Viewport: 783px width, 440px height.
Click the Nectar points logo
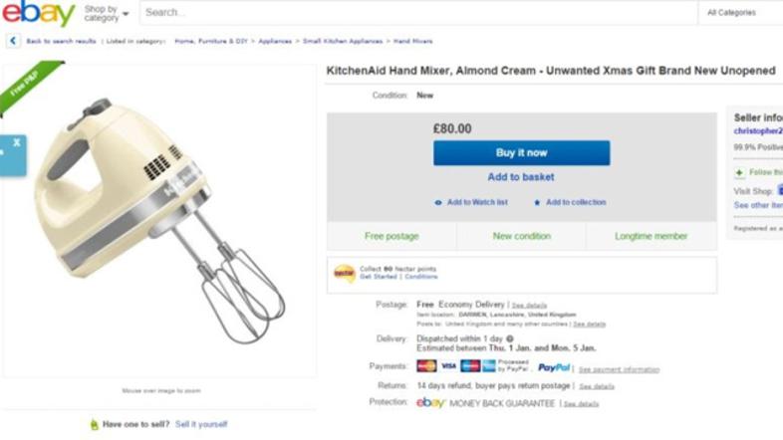tap(344, 272)
